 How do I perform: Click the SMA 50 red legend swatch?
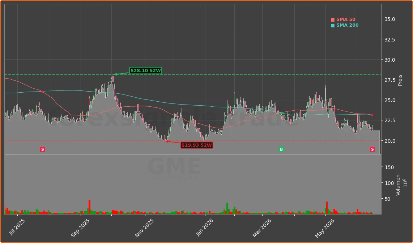coord(333,20)
